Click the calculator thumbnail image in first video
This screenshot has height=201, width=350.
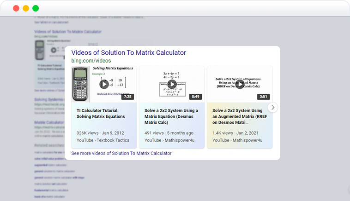[80, 84]
